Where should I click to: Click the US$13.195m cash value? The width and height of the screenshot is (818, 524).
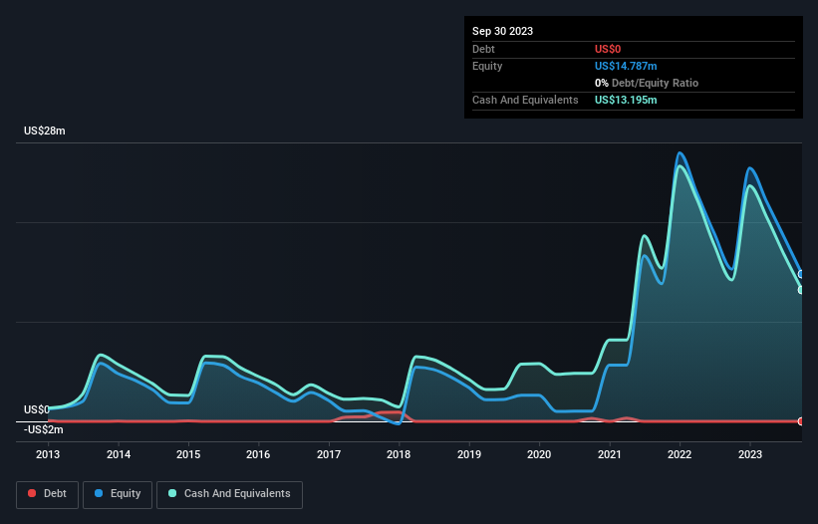pyautogui.click(x=626, y=100)
